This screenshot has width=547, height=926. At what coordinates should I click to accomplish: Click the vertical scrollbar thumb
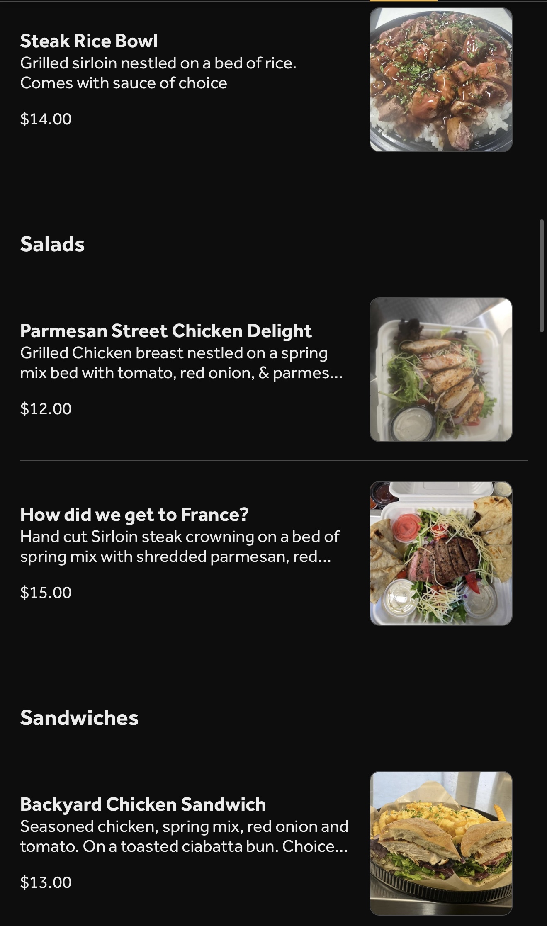tap(542, 276)
